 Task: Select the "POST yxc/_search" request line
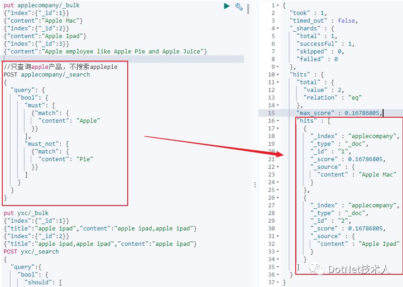(31, 252)
